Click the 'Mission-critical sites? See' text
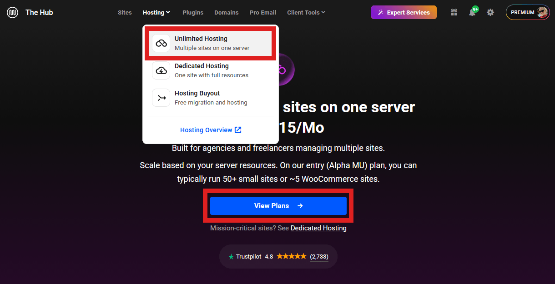 [249, 228]
